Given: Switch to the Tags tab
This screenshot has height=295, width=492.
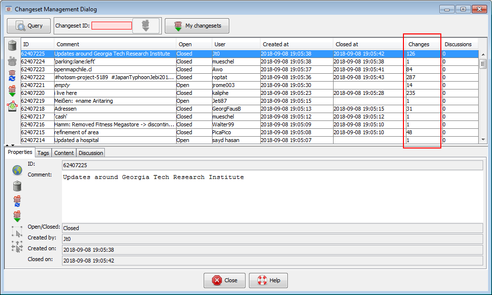Looking at the screenshot, I should 43,153.
